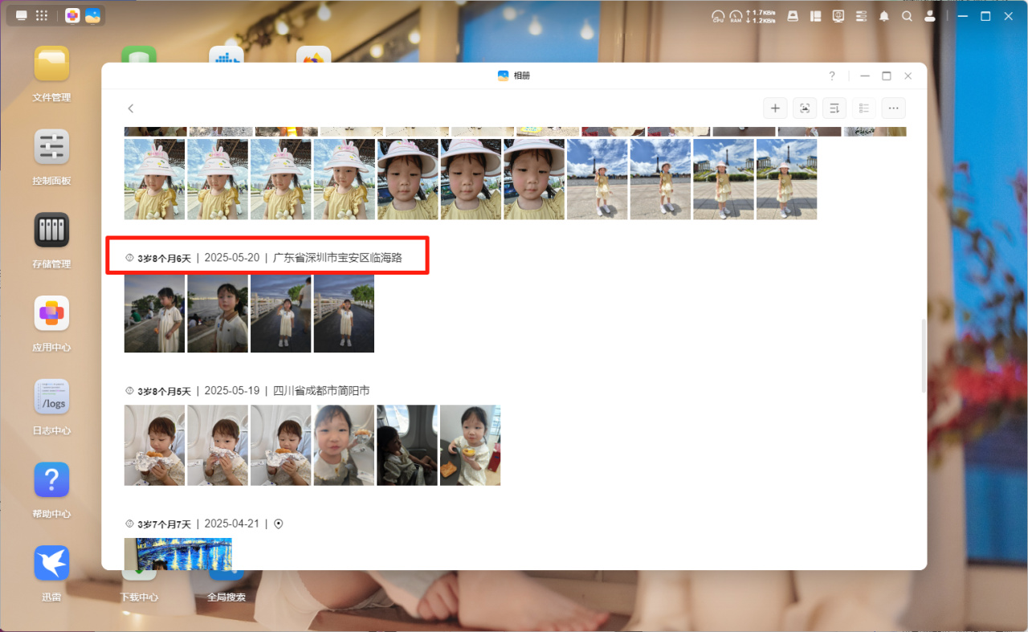Click the age label 3岁8个月6天
Image resolution: width=1028 pixels, height=632 pixels.
(x=165, y=258)
